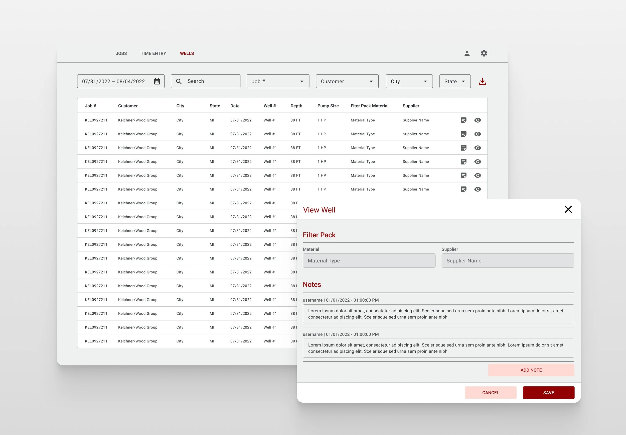Open the Customer dropdown filter
Viewport: 626px width, 435px height.
coord(347,81)
